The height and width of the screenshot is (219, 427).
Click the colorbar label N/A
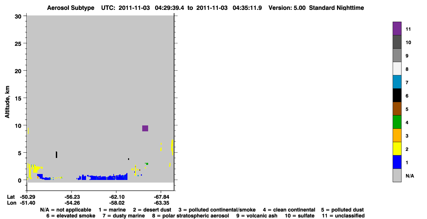410,176
